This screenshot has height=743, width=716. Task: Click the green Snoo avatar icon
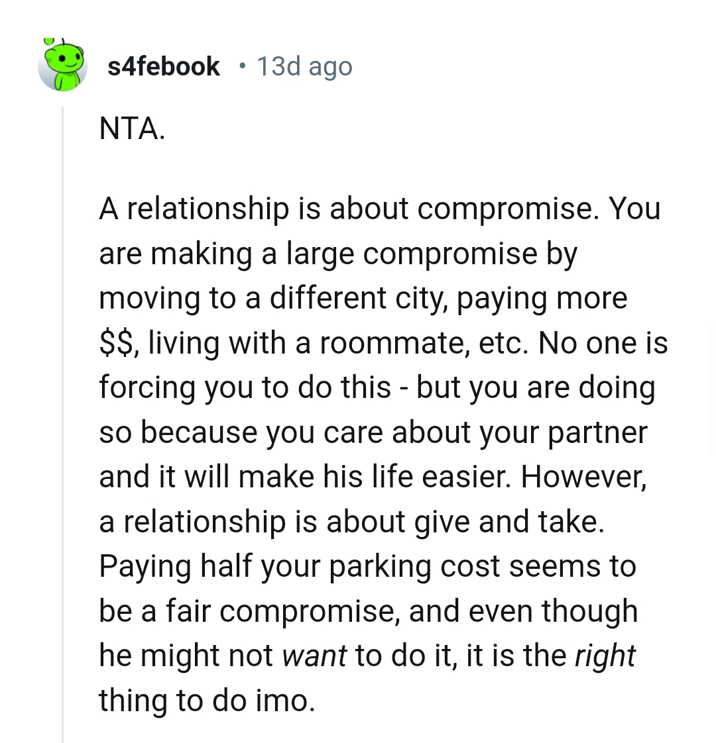click(63, 66)
